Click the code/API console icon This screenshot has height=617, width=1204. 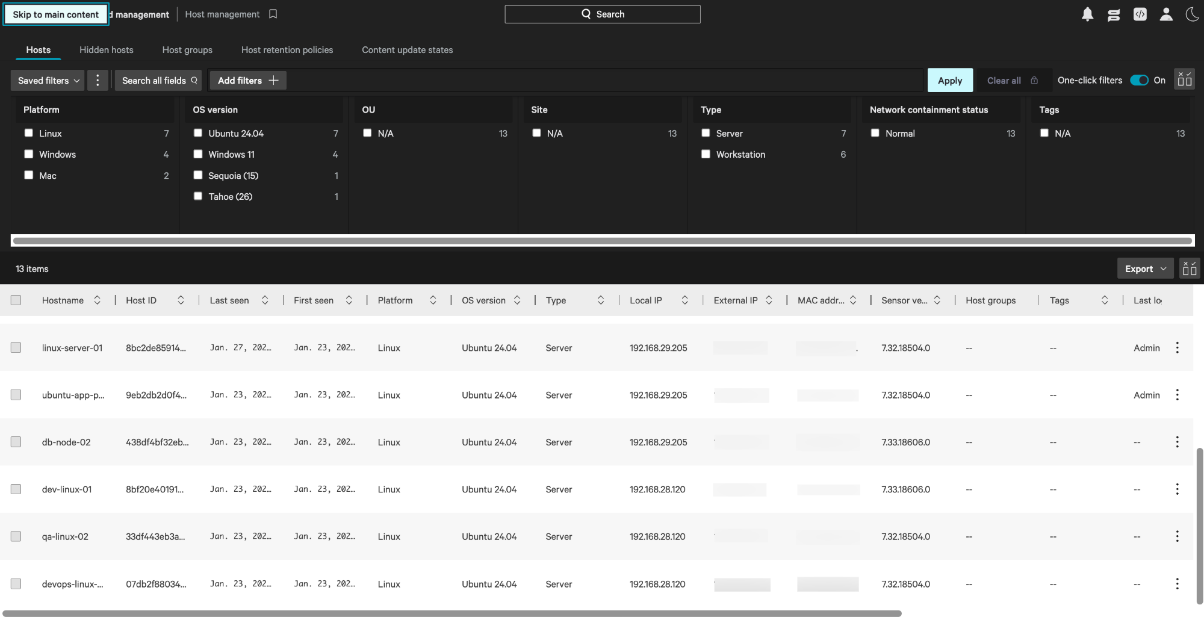pyautogui.click(x=1140, y=14)
